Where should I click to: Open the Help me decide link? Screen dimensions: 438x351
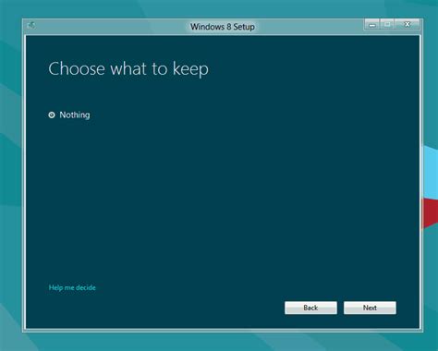pos(72,287)
